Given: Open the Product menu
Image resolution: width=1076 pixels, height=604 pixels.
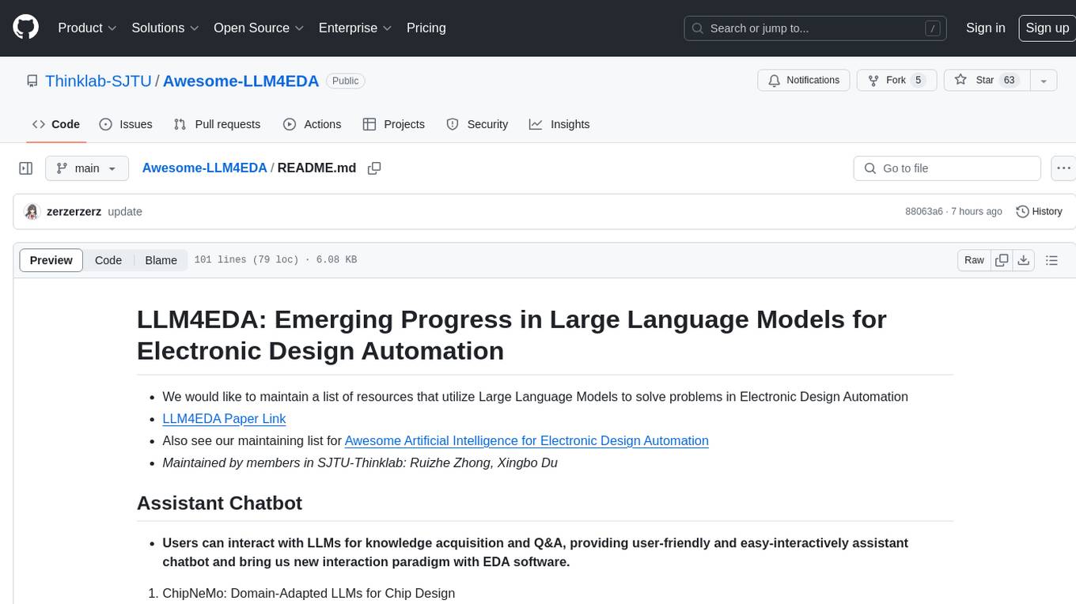Looking at the screenshot, I should [x=87, y=28].
